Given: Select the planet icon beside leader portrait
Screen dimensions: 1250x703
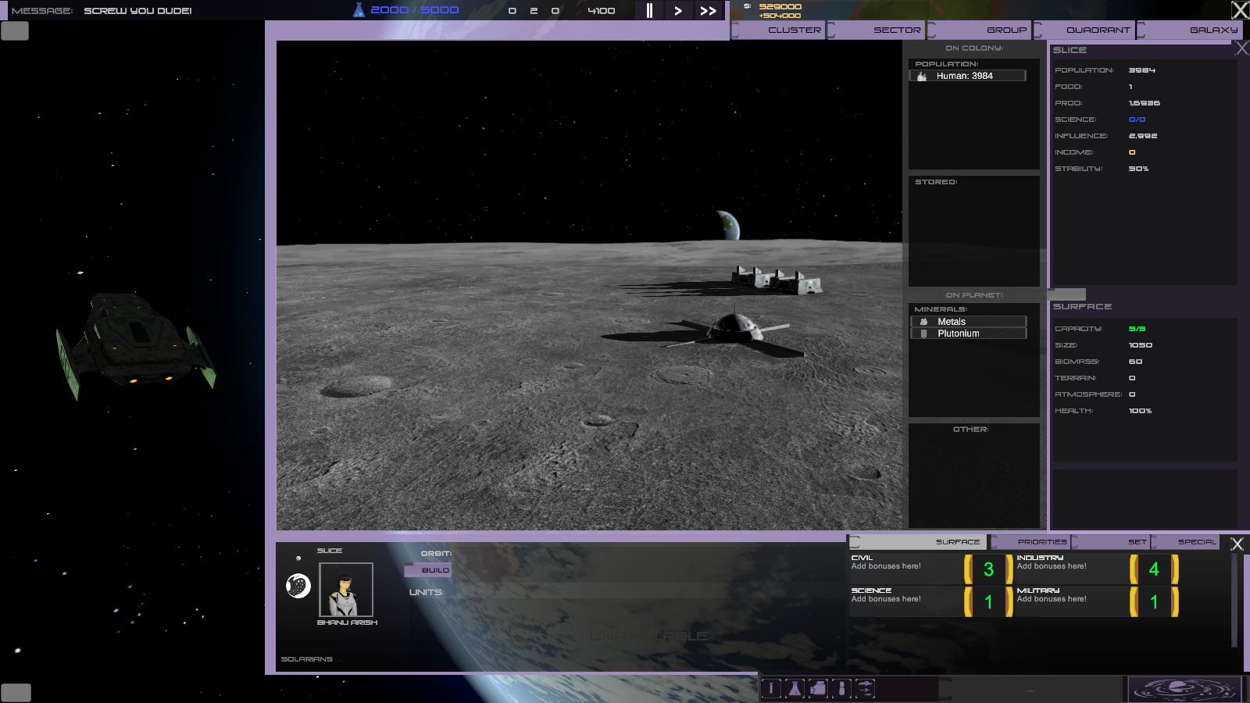Looking at the screenshot, I should [x=298, y=585].
